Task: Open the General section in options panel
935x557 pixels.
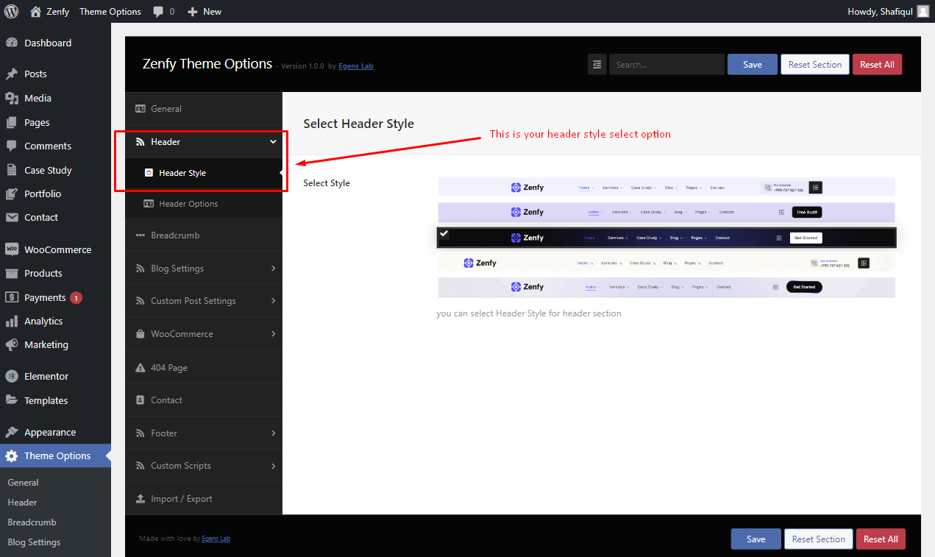Action: [204, 108]
